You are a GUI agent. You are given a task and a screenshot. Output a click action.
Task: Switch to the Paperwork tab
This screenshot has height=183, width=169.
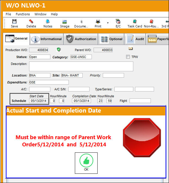(x=157, y=39)
